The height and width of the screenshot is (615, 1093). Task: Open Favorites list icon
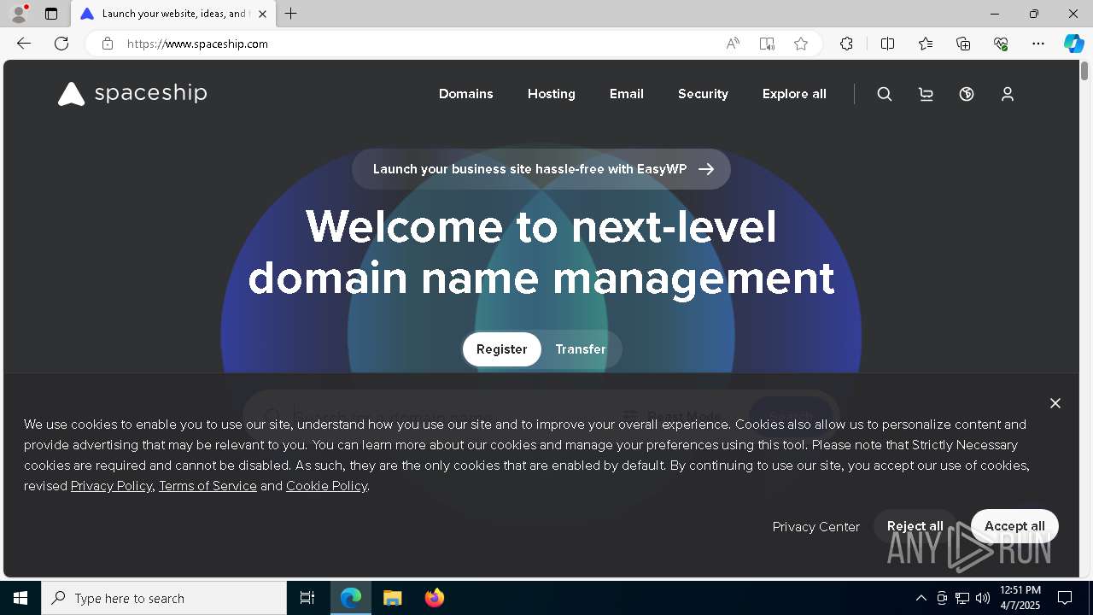coord(926,44)
